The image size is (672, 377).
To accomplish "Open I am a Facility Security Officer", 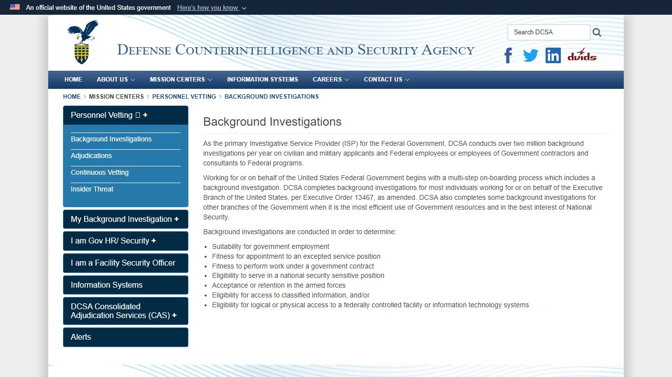I will (x=125, y=263).
